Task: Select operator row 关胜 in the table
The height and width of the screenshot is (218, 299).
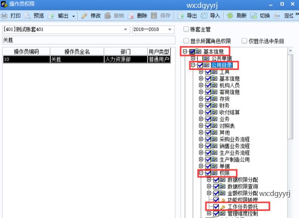Action: pos(87,60)
